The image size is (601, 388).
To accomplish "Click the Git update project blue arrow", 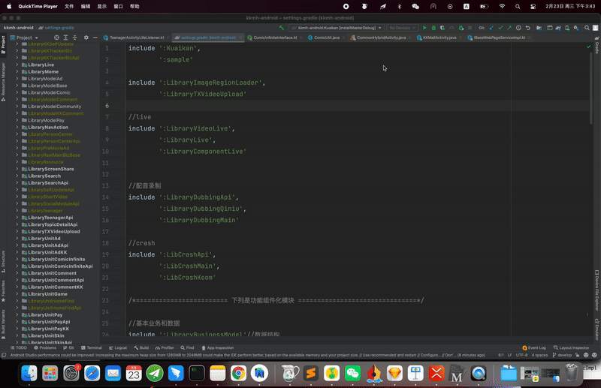I will coord(491,28).
